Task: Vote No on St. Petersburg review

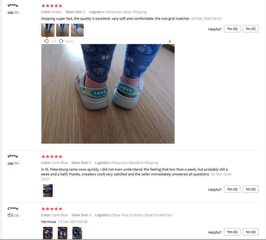Action: [250, 189]
